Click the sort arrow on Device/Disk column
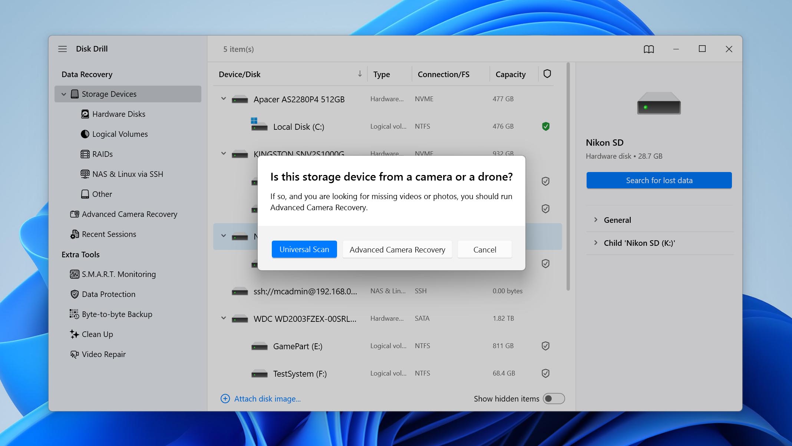 tap(359, 74)
